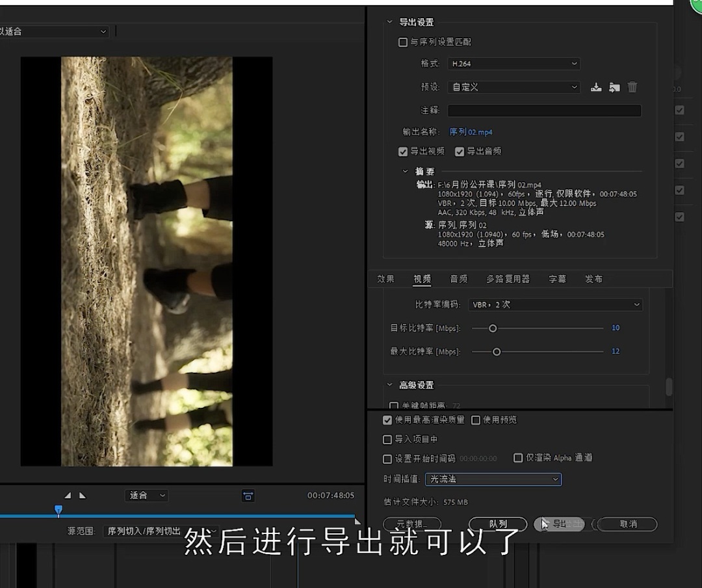Import a preset from folder icon

[x=615, y=87]
